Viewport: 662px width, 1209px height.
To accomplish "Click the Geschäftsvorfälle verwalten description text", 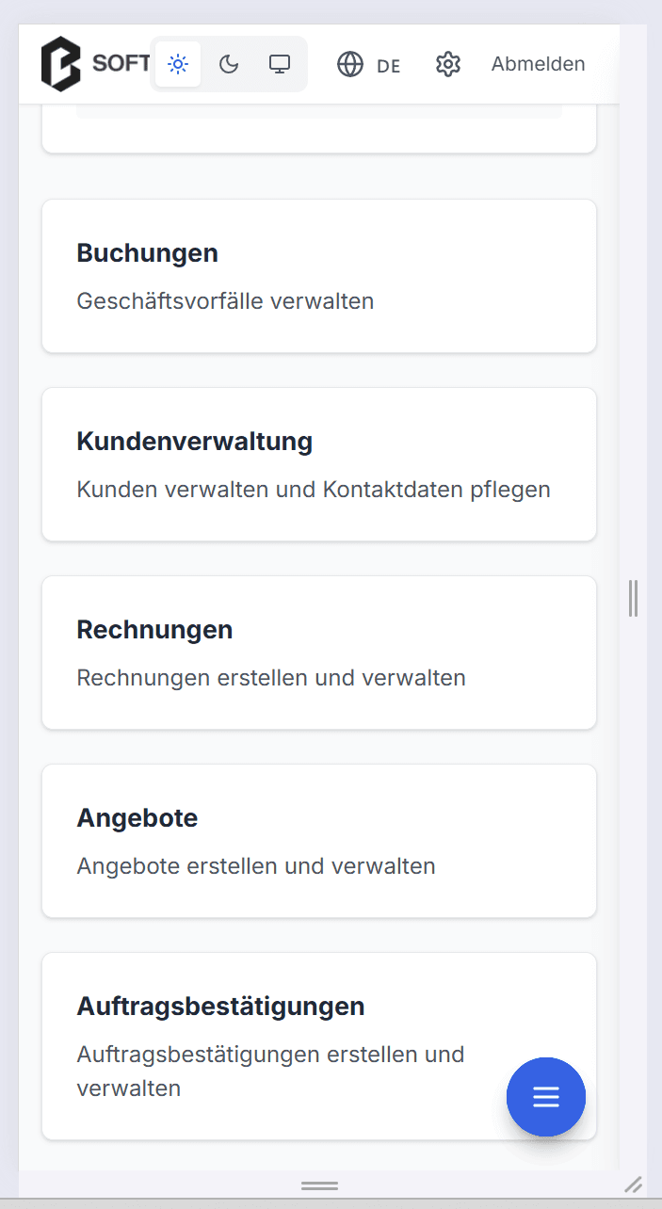I will (225, 301).
